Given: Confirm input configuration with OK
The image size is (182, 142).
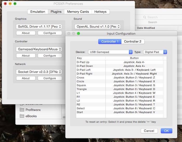Looking at the screenshot, I should [166, 131].
